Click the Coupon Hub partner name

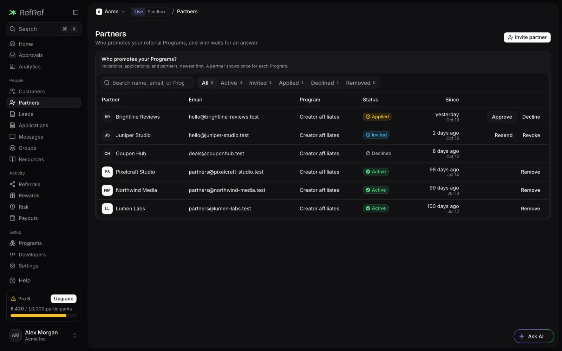131,154
